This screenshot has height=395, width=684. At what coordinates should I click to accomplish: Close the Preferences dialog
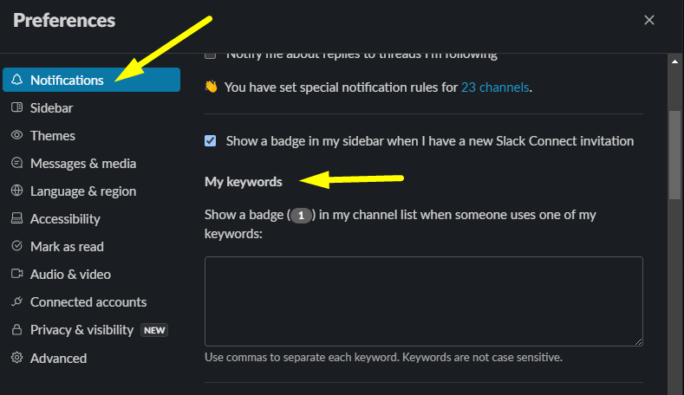click(649, 20)
